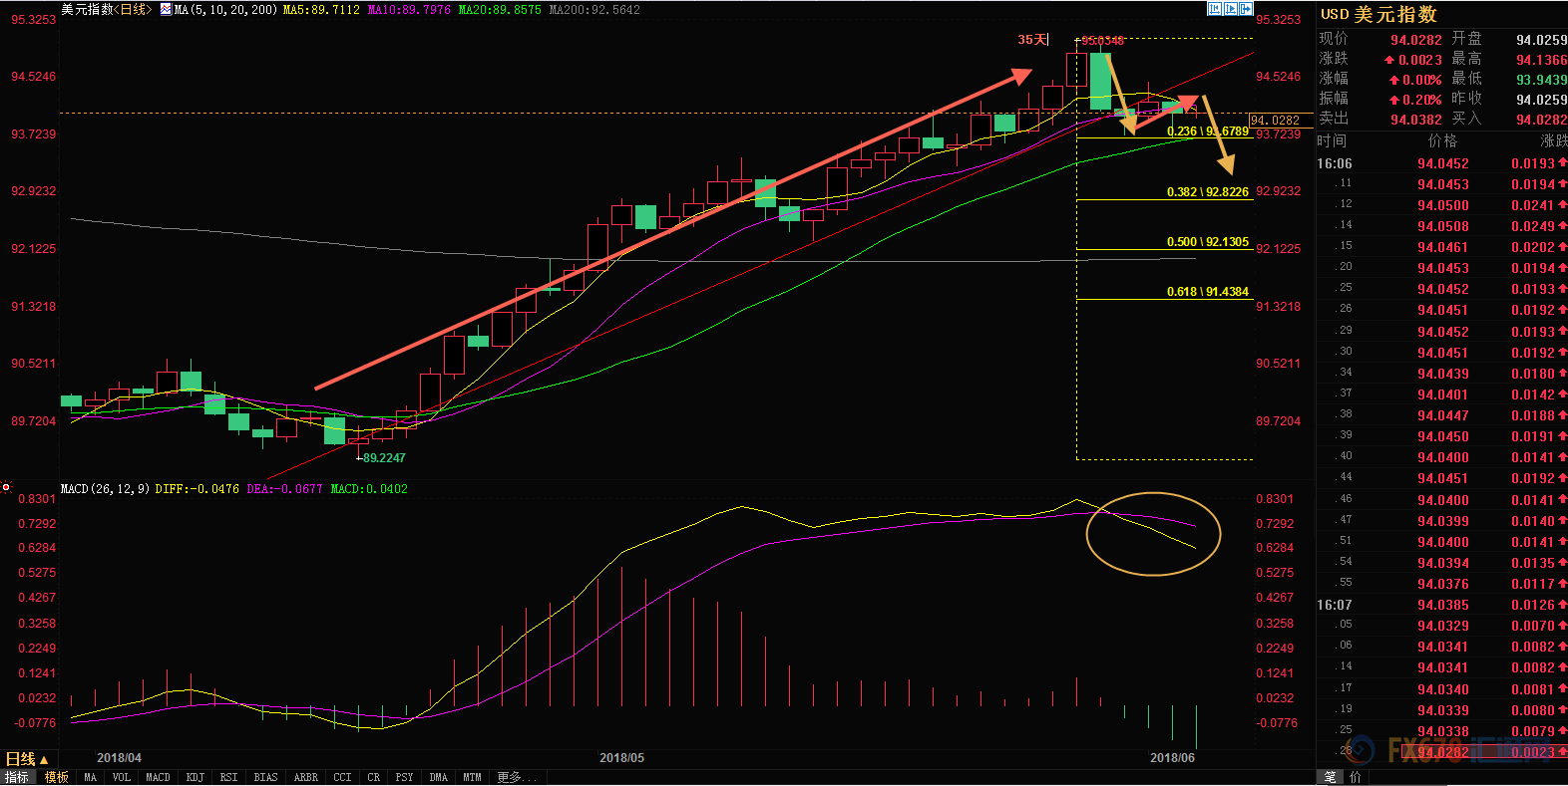Image resolution: width=1568 pixels, height=786 pixels.
Task: Click the 最高 value 94.1366
Action: [1541, 60]
